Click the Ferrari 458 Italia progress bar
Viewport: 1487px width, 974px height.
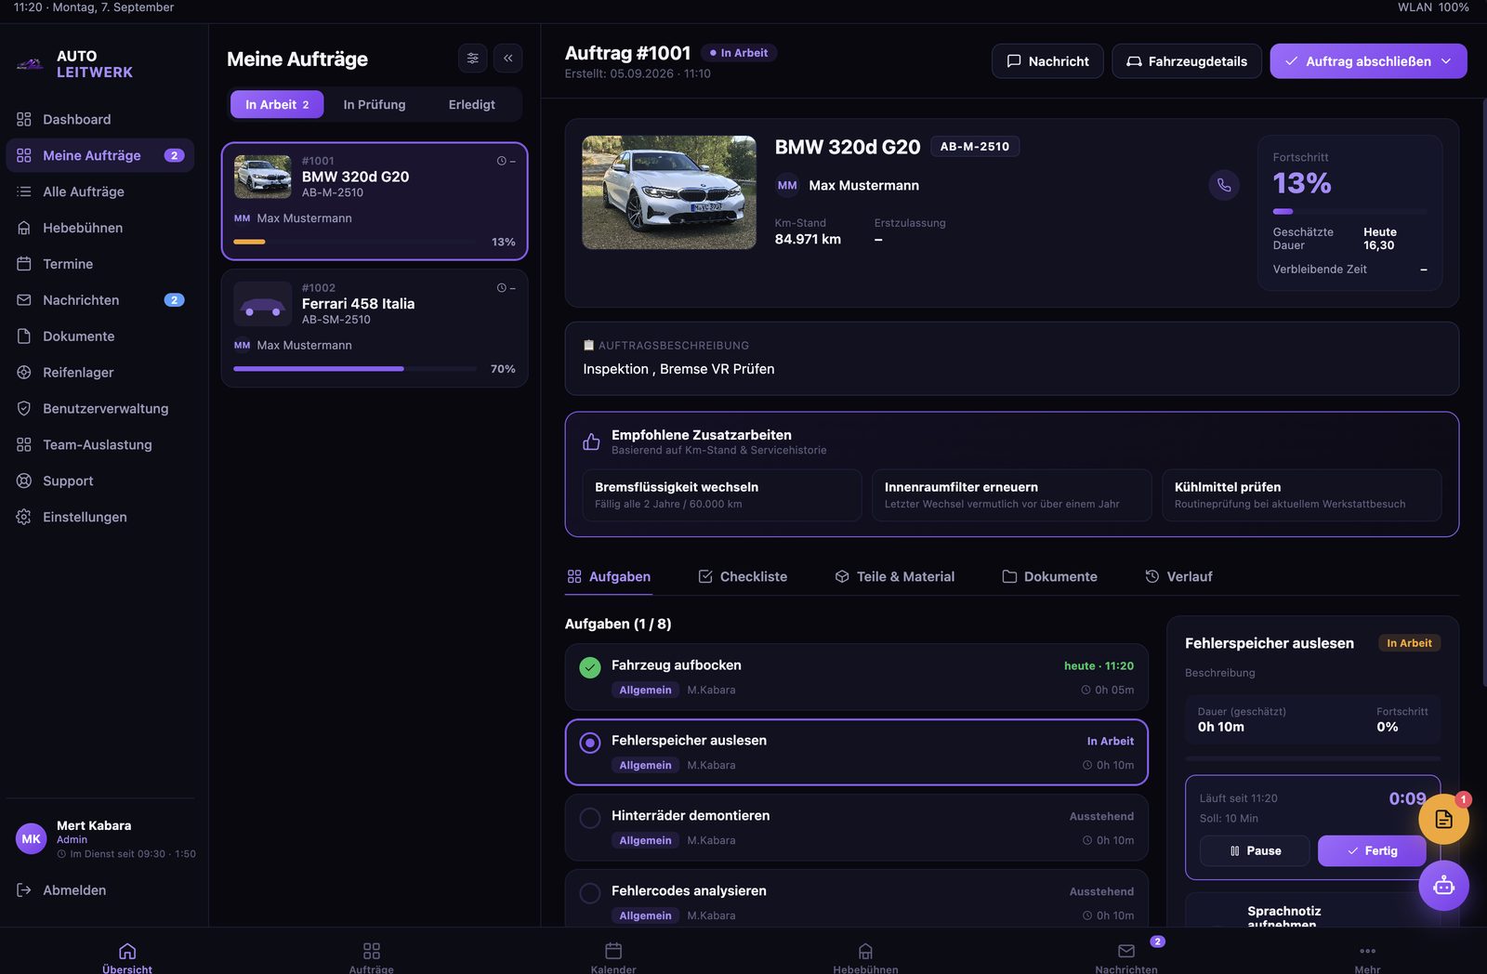[x=355, y=369]
